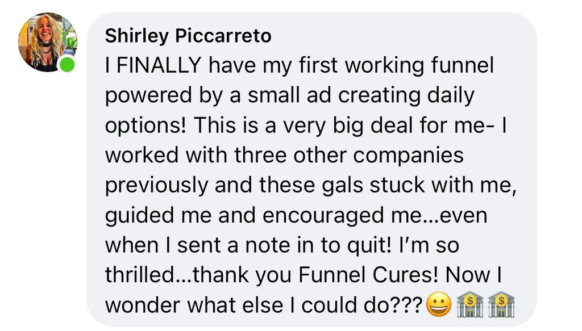
Task: Click the text very big deal
Action: 348,126
